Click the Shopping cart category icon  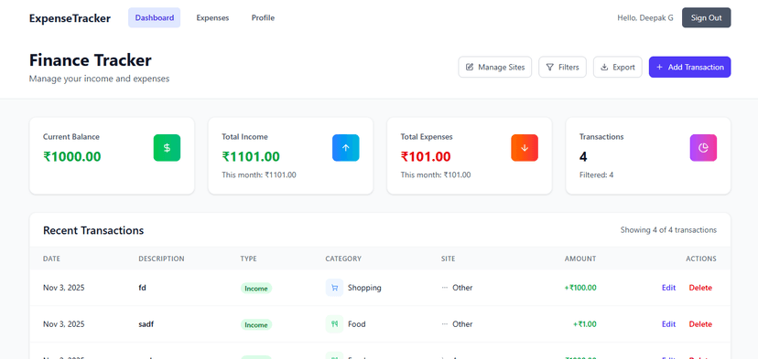coord(334,288)
